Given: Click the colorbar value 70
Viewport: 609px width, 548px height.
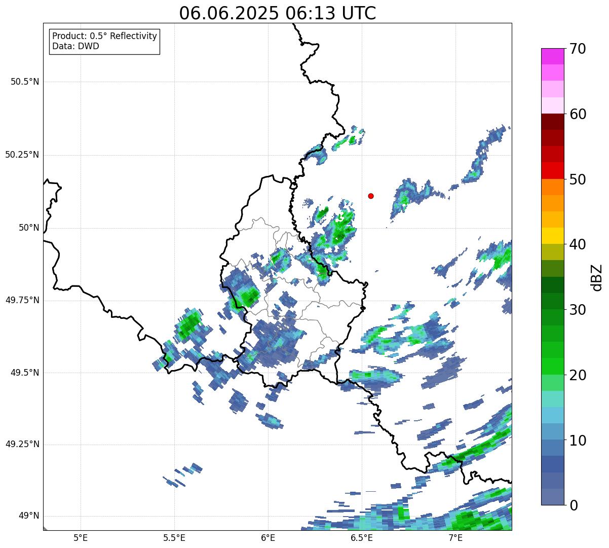Looking at the screenshot, I should 578,49.
